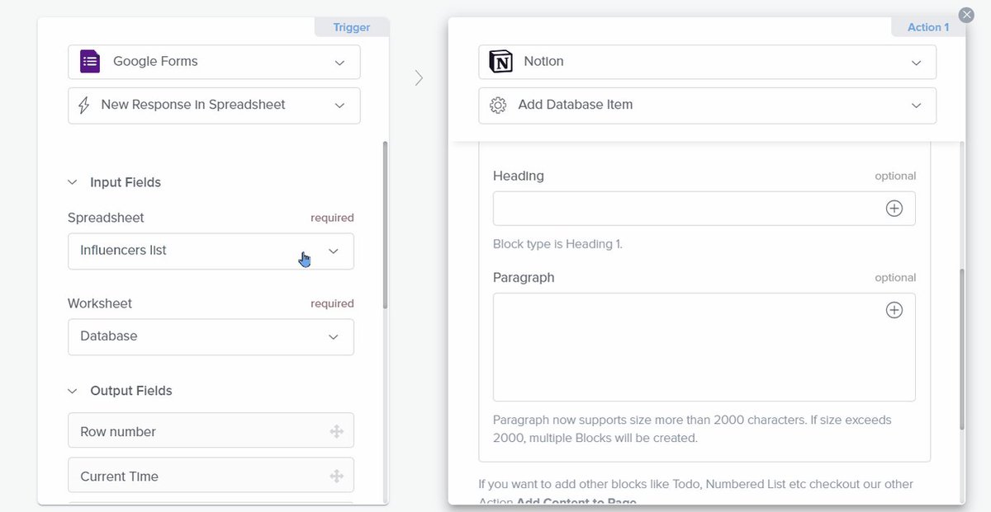The height and width of the screenshot is (512, 991).
Task: Click the Spreadsheet field label
Action: (x=106, y=218)
